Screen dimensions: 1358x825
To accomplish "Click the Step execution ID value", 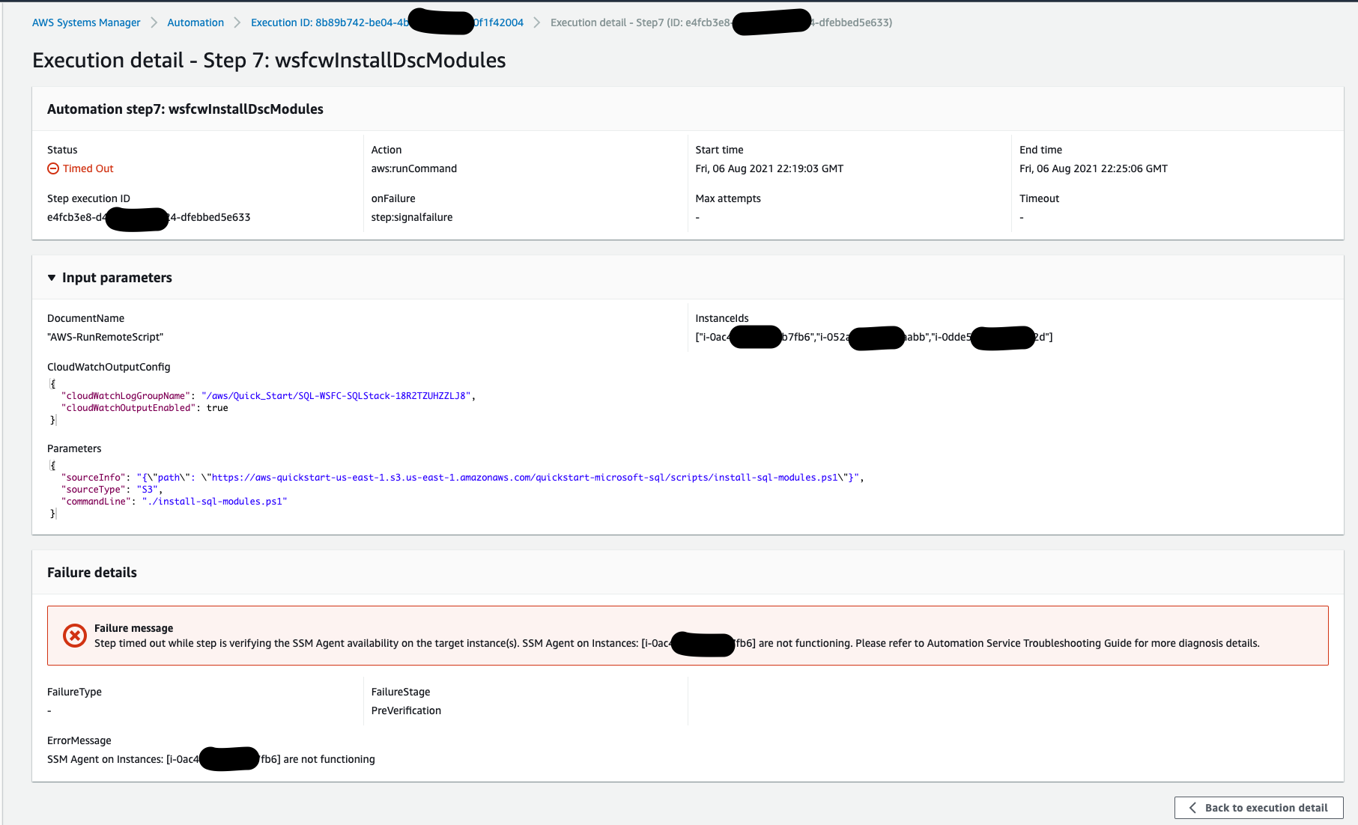I will (x=149, y=217).
